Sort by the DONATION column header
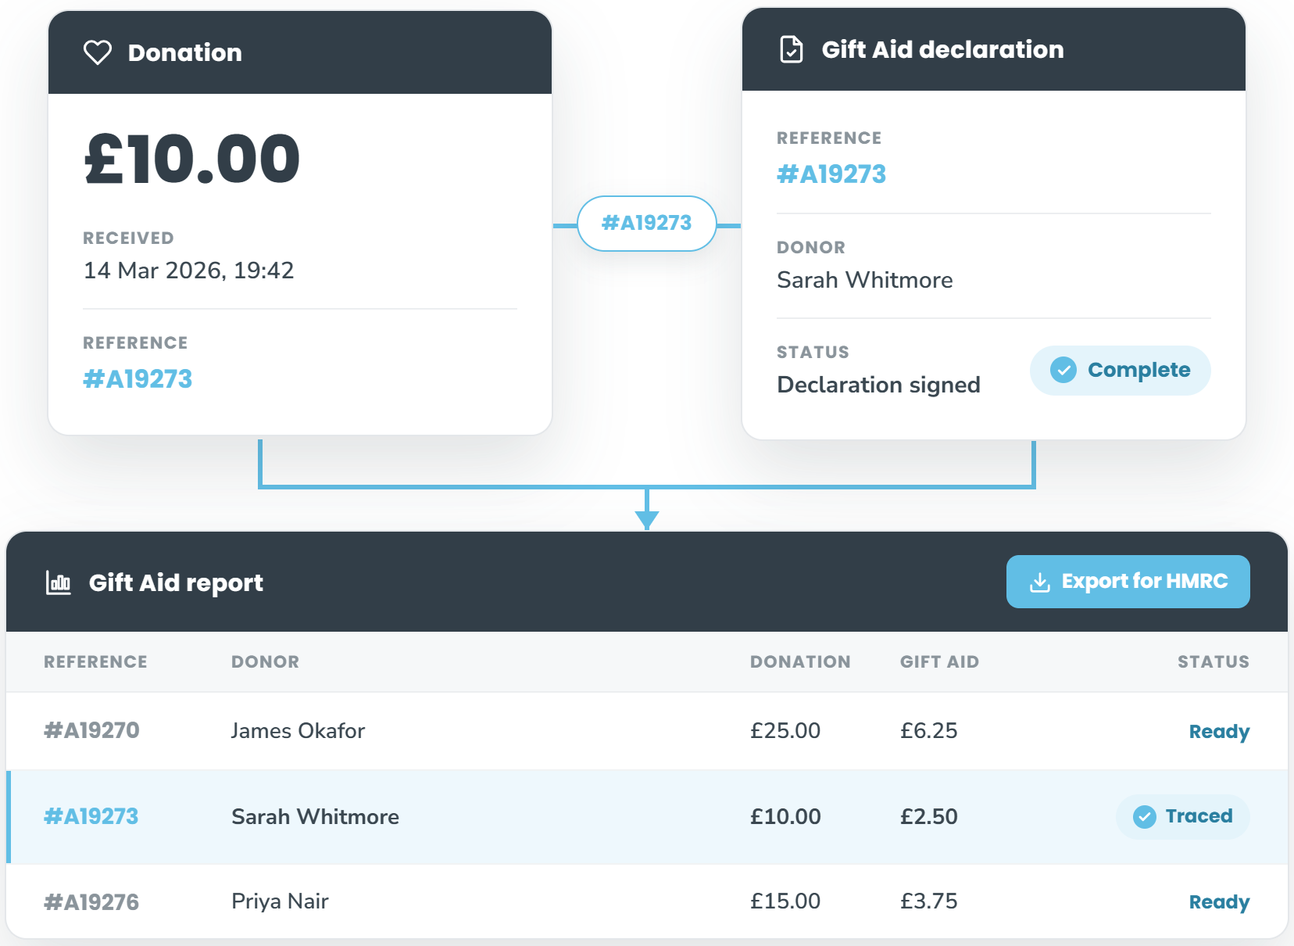Image resolution: width=1294 pixels, height=946 pixels. coord(800,661)
